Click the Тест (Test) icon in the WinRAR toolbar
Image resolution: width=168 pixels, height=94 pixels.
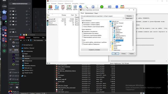[x=63, y=7]
